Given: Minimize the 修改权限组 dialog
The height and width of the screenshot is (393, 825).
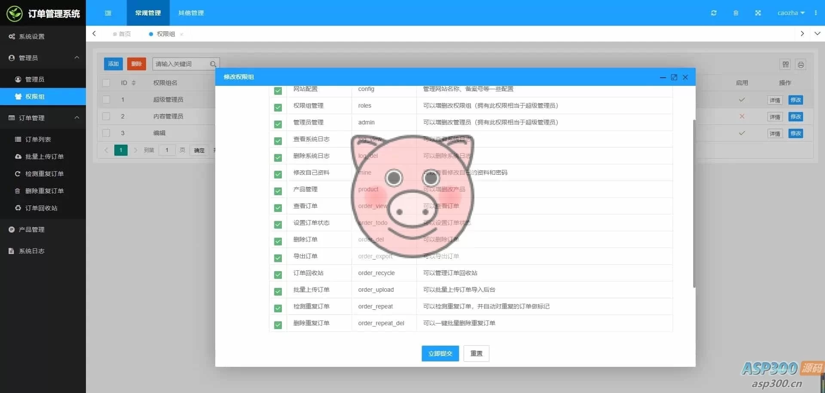Looking at the screenshot, I should [x=663, y=77].
